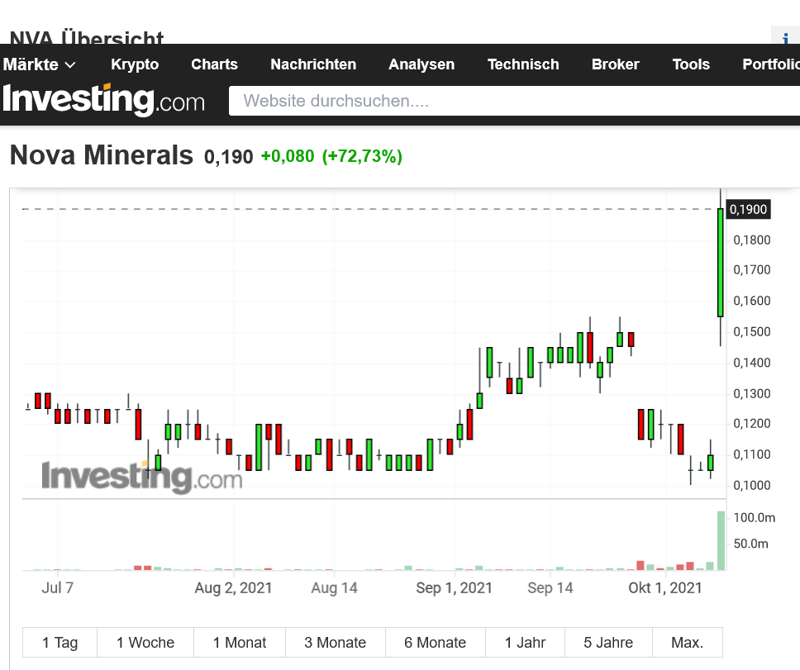This screenshot has height=670, width=800.
Task: Click the Sep 1, 2021 axis label
Action: [x=454, y=588]
